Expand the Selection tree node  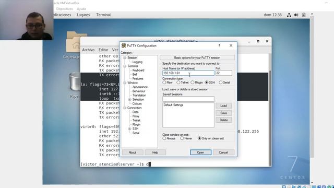click(x=129, y=100)
